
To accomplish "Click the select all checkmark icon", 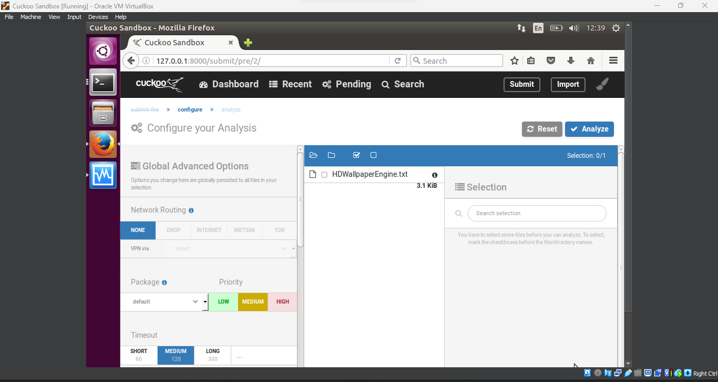I will click(x=356, y=155).
